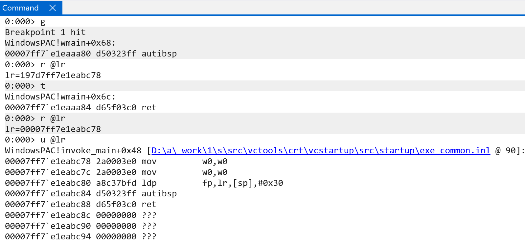Open the exe_common.inl source file link
Screen dimensions: 525x242
pyautogui.click(x=320, y=151)
